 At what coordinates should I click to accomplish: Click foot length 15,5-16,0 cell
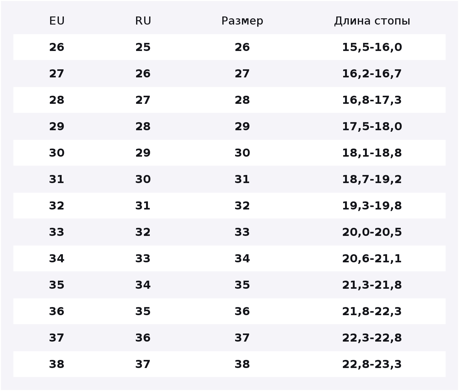[x=372, y=48]
